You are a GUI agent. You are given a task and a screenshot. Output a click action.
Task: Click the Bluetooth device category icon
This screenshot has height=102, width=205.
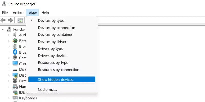pos(15,52)
